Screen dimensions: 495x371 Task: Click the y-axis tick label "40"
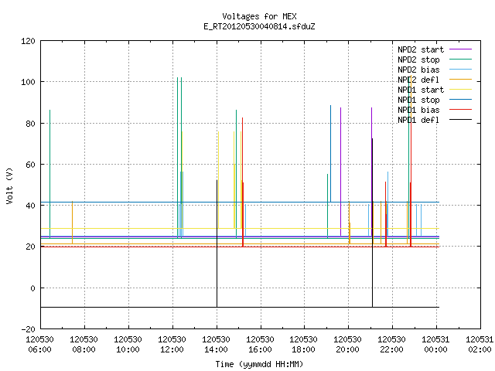click(30, 206)
